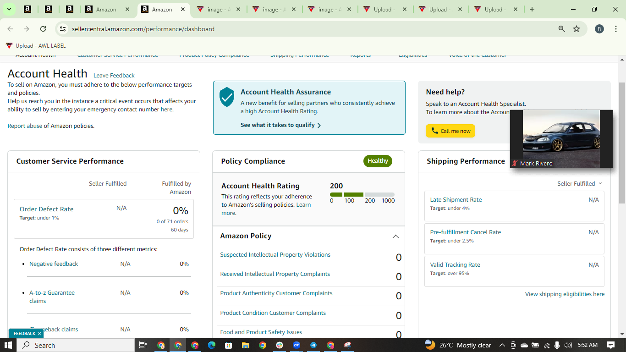Open the Windows notification center
The image size is (626, 352).
[611, 345]
